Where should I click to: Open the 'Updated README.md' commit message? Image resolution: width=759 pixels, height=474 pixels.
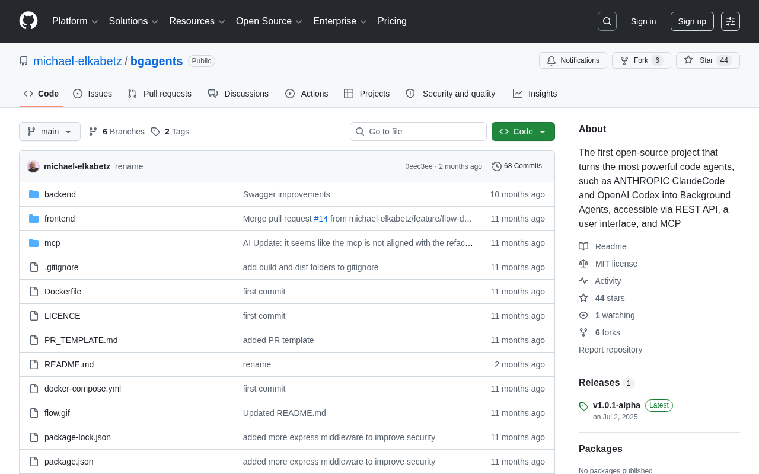[285, 413]
